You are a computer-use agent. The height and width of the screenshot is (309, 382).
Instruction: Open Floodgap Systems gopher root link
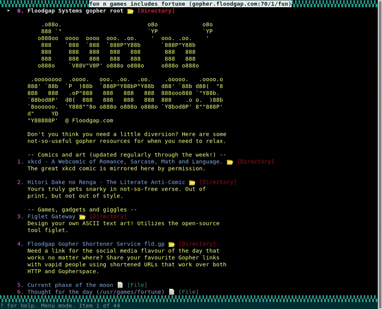pyautogui.click(x=75, y=11)
